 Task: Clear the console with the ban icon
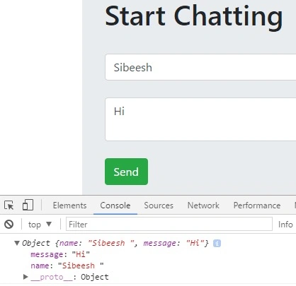[x=9, y=224]
